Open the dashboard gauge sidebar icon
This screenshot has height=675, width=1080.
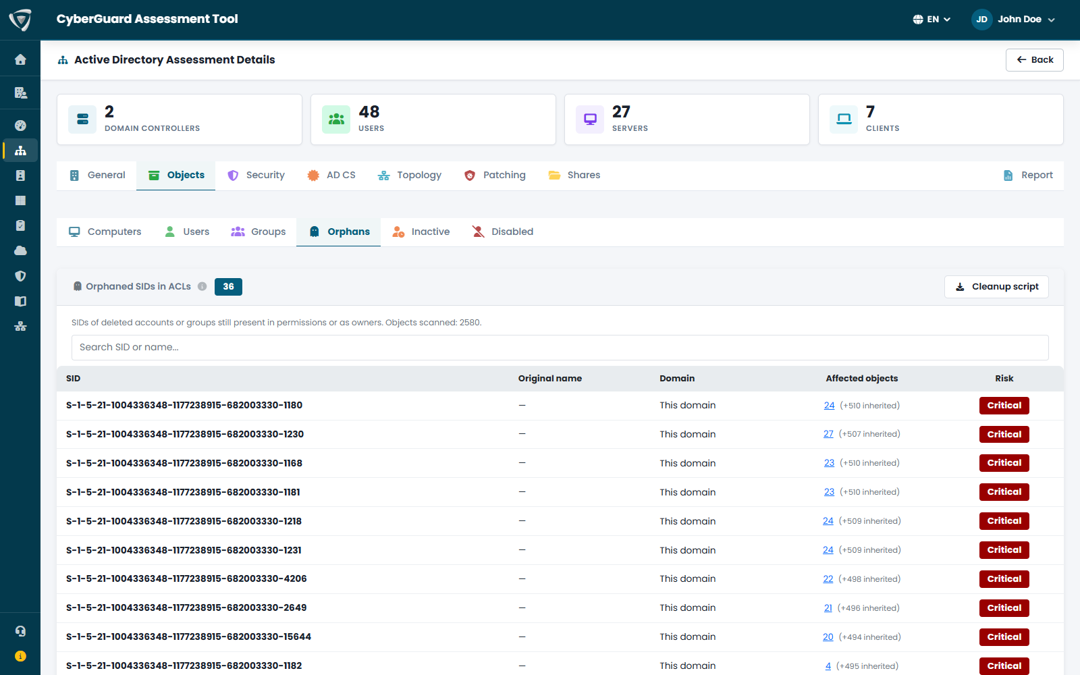pyautogui.click(x=20, y=125)
